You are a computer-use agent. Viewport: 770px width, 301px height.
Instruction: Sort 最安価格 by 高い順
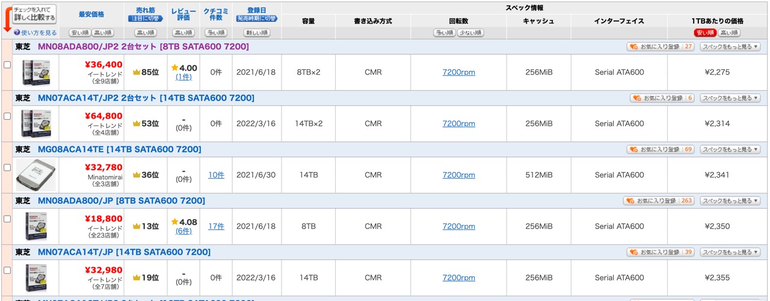pos(103,33)
